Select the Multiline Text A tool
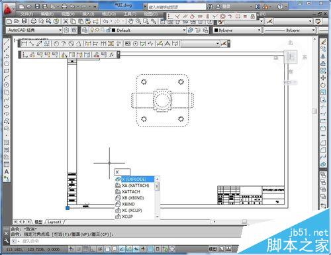 [7, 172]
